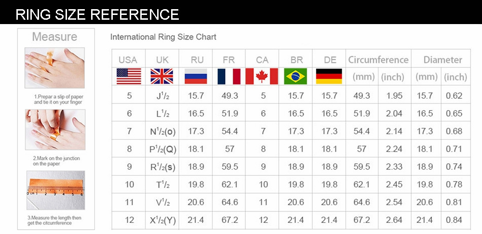Click the Circumference column header
This screenshot has width=482, height=234.
point(378,60)
